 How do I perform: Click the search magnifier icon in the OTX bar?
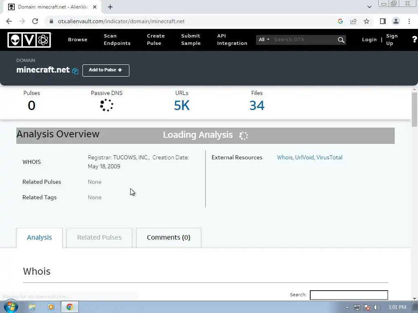coord(341,40)
